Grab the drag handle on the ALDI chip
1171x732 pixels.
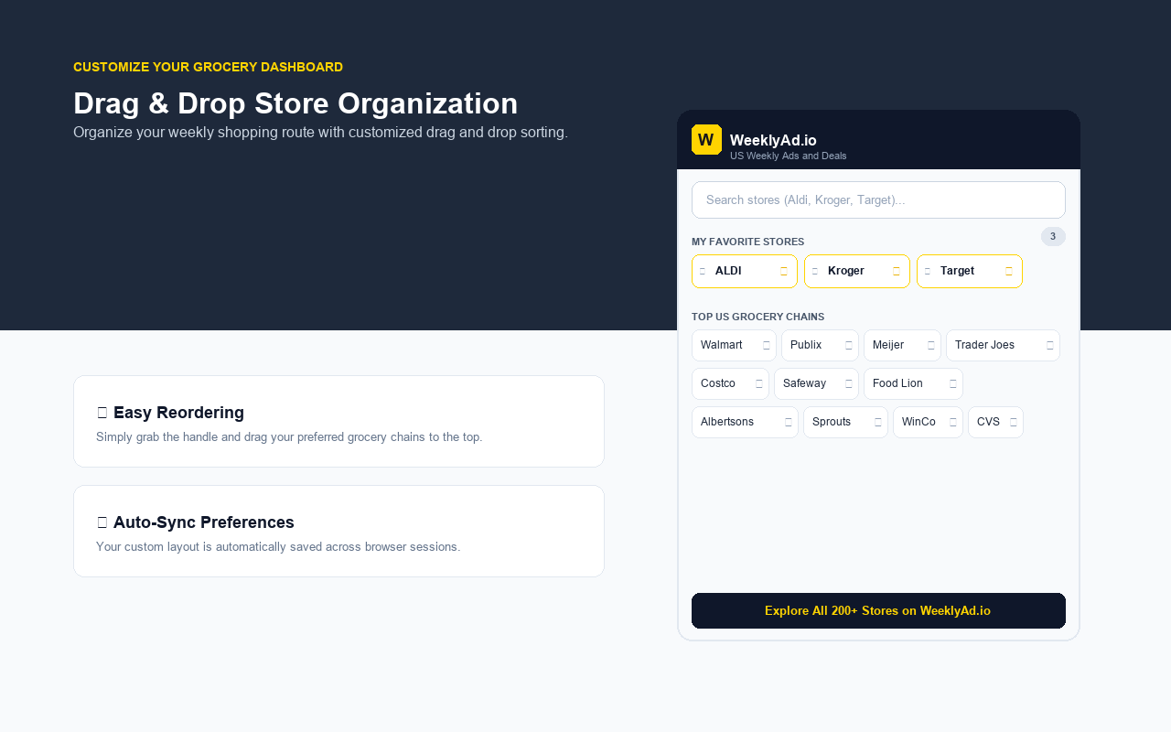[x=703, y=272]
